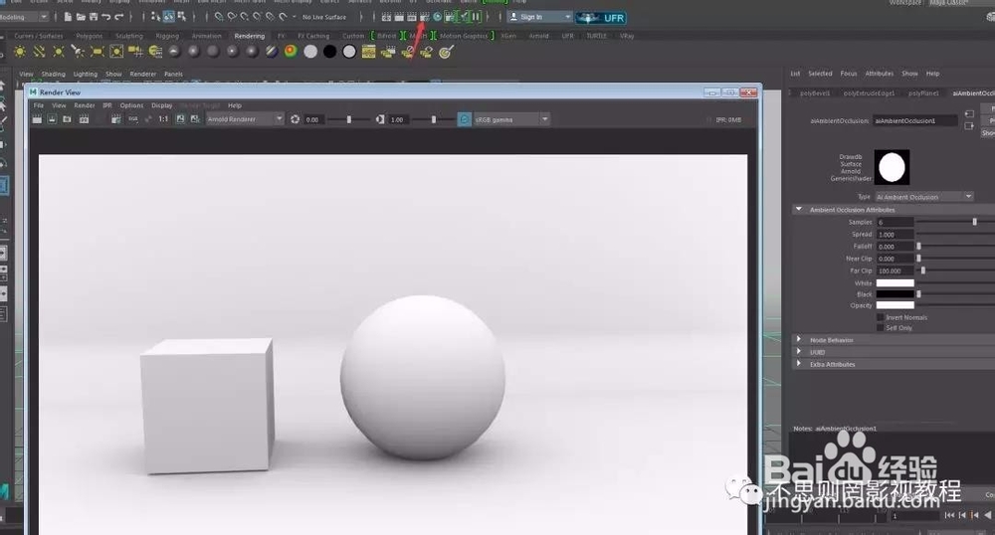995x535 pixels.
Task: Click Focus in Attribute Editor menu
Action: coord(849,74)
